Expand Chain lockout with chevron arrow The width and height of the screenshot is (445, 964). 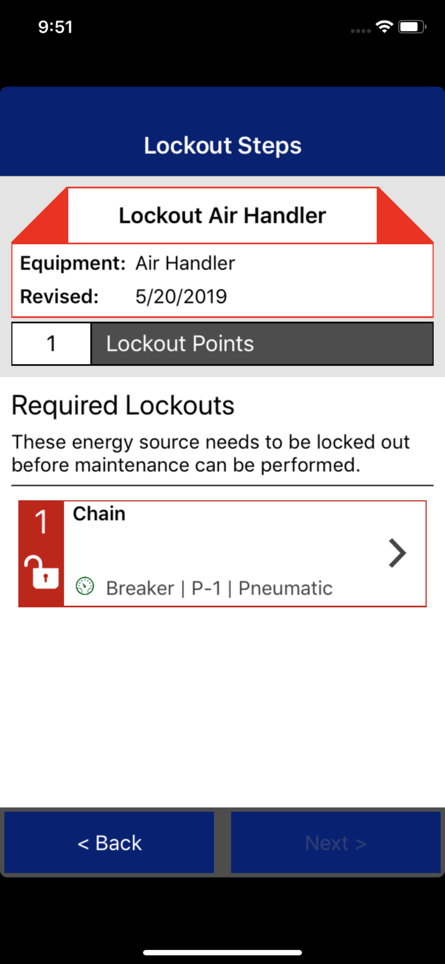point(397,553)
